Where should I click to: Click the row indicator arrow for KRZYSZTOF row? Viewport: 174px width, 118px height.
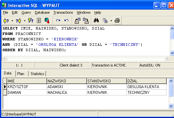tap(5, 87)
